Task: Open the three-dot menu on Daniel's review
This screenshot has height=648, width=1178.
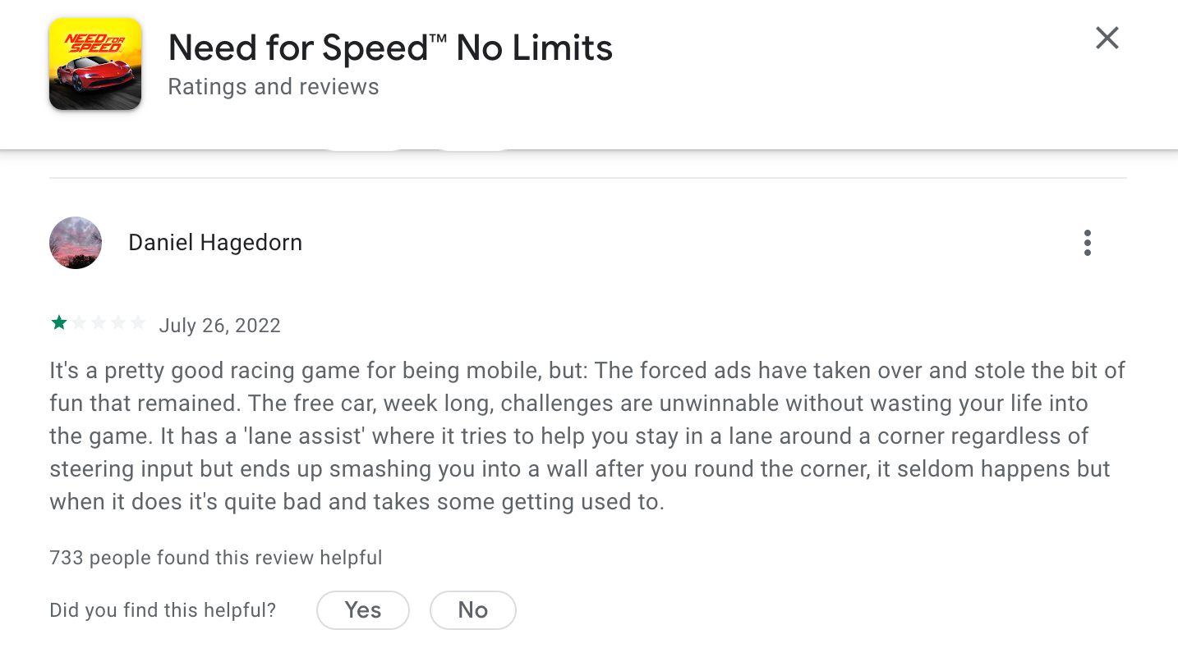Action: [1087, 243]
